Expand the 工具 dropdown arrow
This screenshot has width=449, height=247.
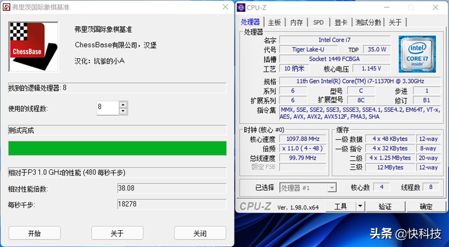(x=360, y=207)
